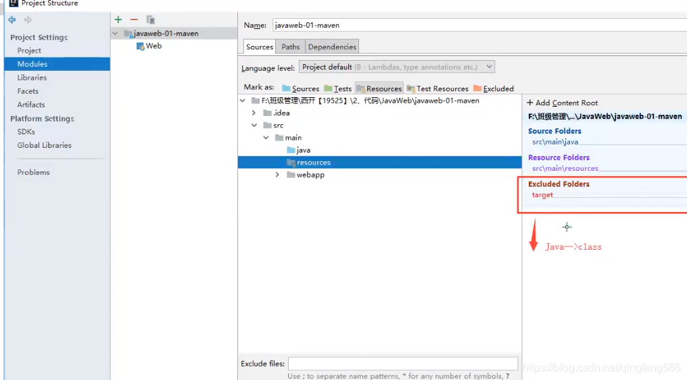Viewport: 687px width, 380px height.
Task: Collapse the content root folder tree
Action: pos(243,101)
